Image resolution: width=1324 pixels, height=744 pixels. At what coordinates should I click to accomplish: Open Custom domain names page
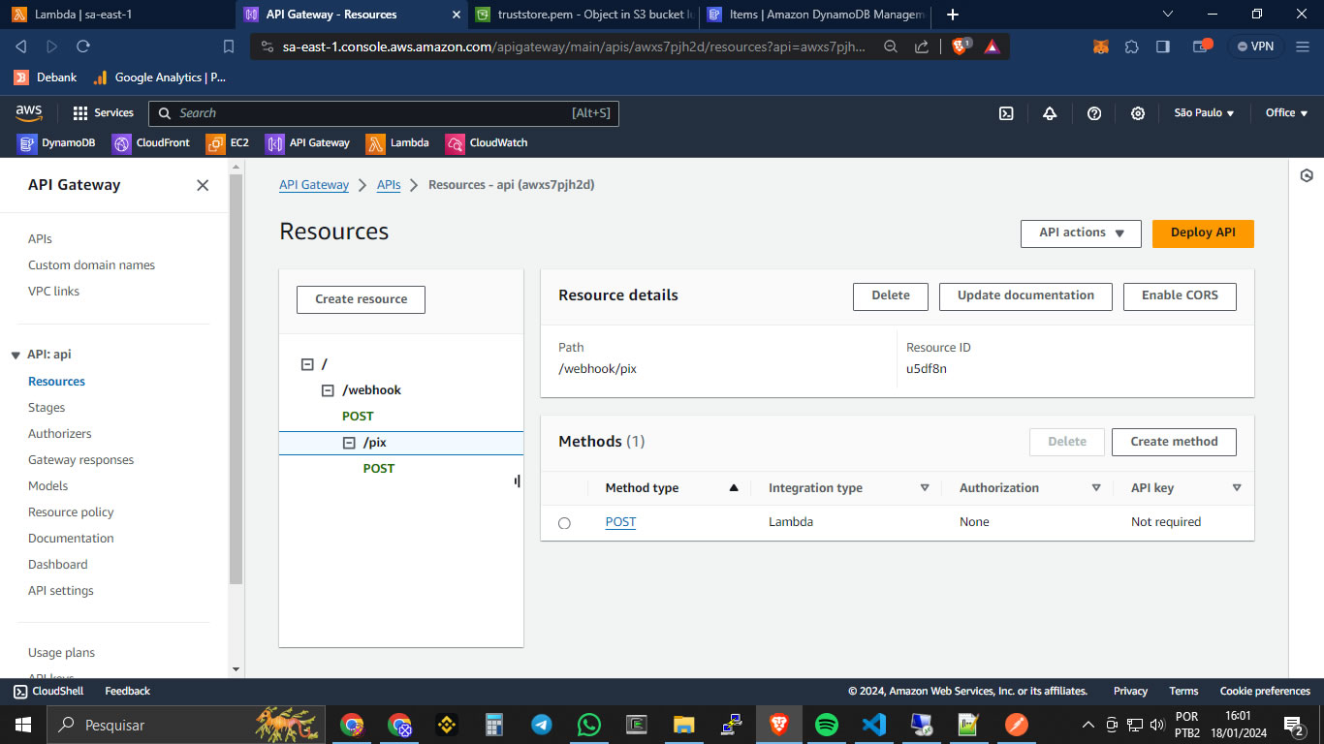91,265
